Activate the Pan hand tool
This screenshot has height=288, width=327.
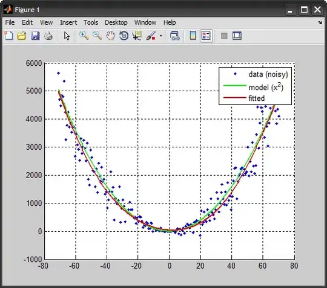[110, 36]
